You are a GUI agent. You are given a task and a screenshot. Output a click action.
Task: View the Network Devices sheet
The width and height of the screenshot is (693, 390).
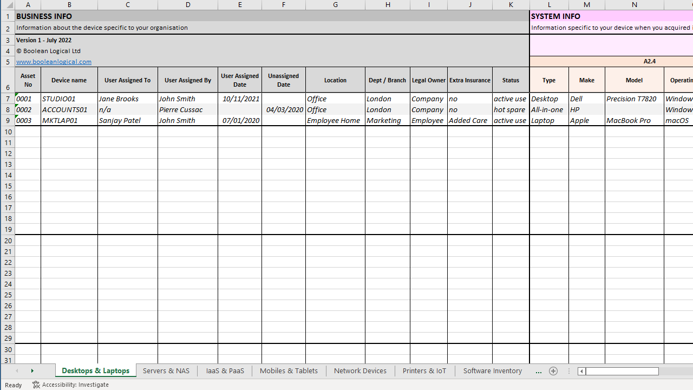(360, 370)
